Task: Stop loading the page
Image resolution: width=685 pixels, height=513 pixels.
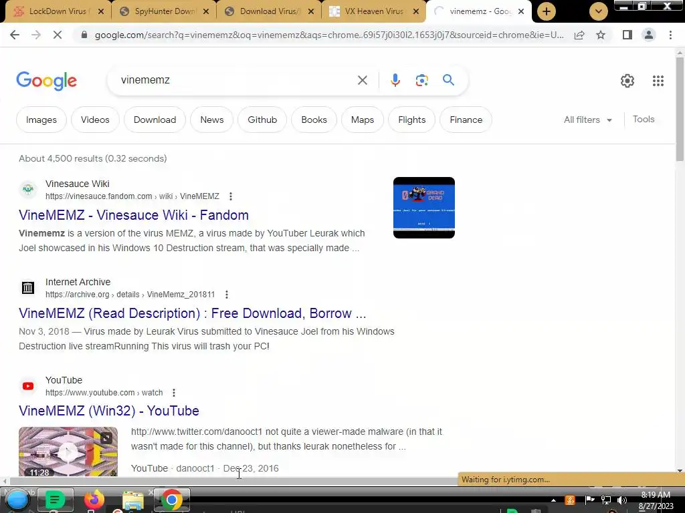Action: coord(58,35)
